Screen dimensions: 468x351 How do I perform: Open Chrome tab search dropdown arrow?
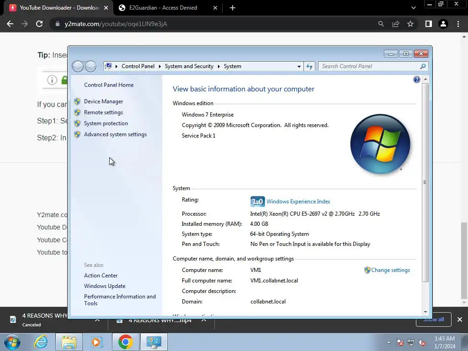[x=413, y=8]
